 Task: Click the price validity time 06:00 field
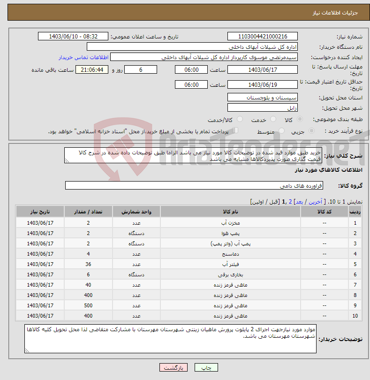191,84
